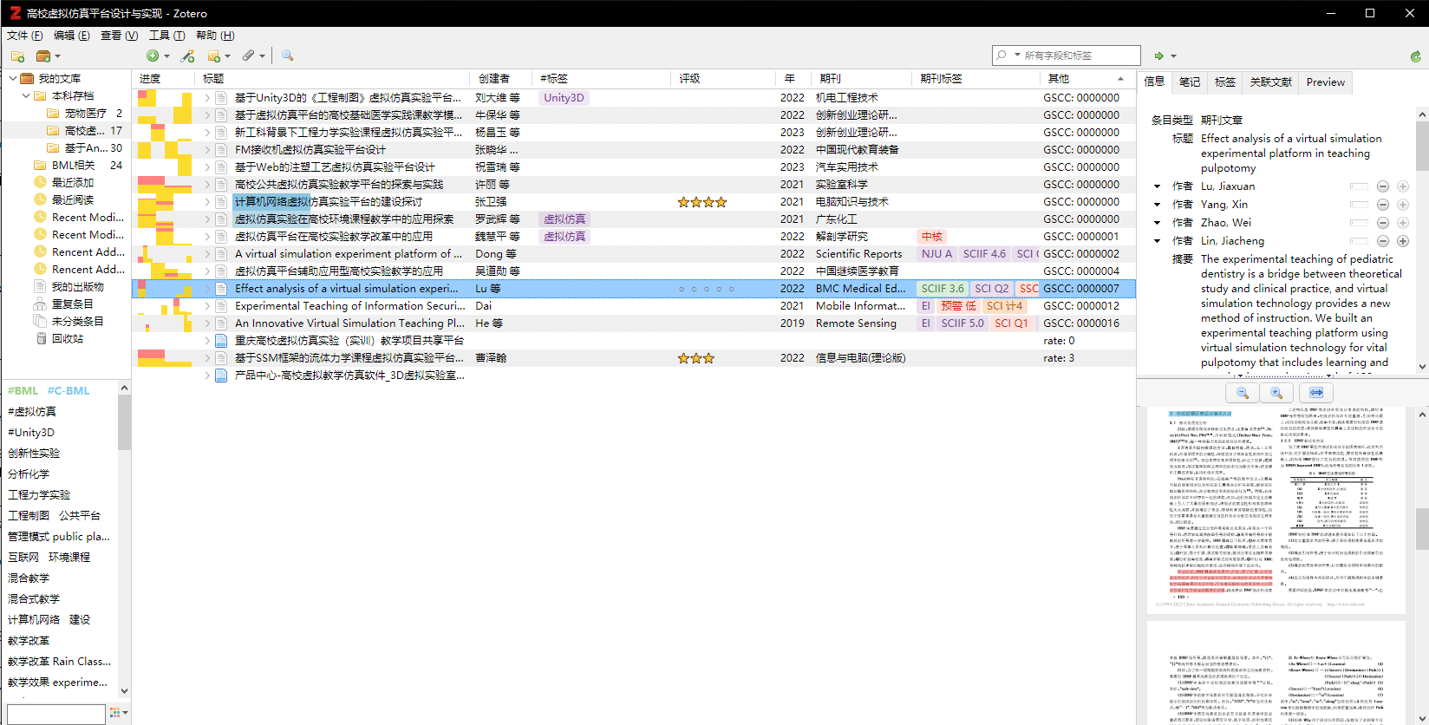1429x725 pixels.
Task: Click Add Item by Identifier wand icon
Action: 187,56
